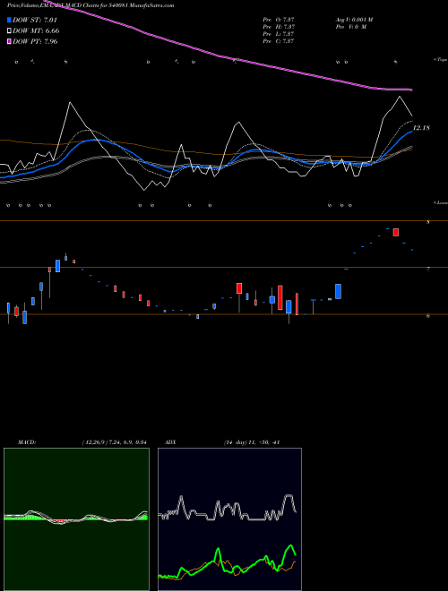Image resolution: width=448 pixels, height=591 pixels.
Task: Click the chart title mentioning MunafaSutra.com
Action: [90, 5]
